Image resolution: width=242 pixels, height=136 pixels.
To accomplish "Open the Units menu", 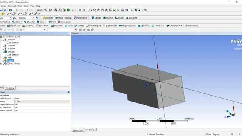I will [x=26, y=6].
